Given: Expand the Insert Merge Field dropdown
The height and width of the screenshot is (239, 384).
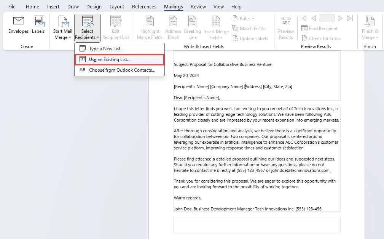Looking at the screenshot, I should click(216, 28).
